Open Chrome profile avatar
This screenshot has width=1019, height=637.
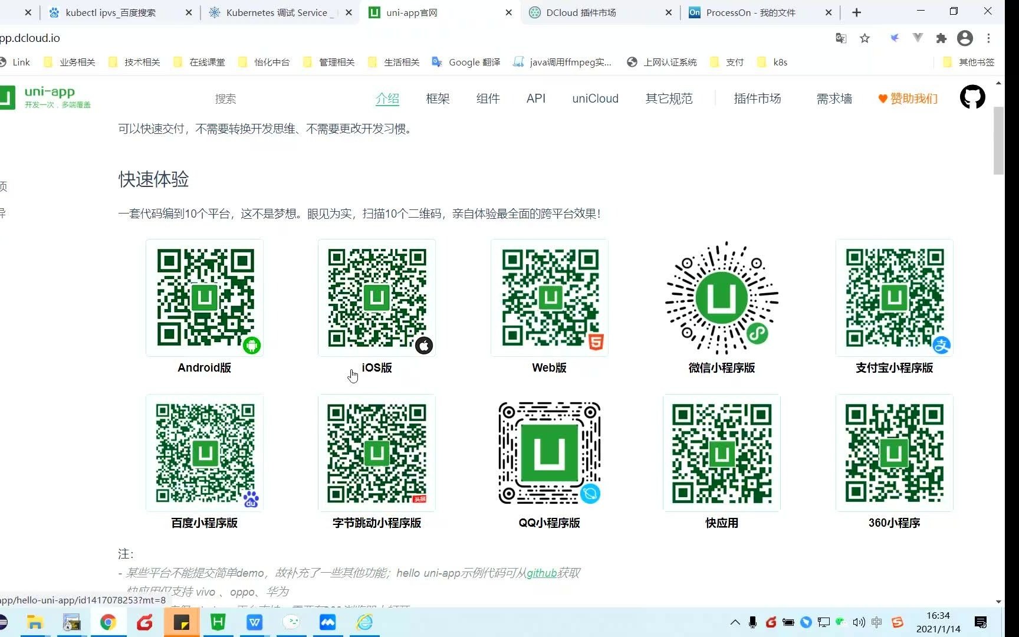[965, 38]
